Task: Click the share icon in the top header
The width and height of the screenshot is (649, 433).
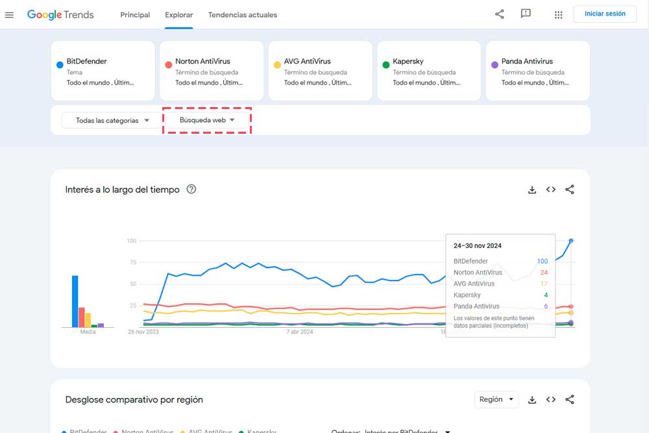Action: pyautogui.click(x=500, y=14)
